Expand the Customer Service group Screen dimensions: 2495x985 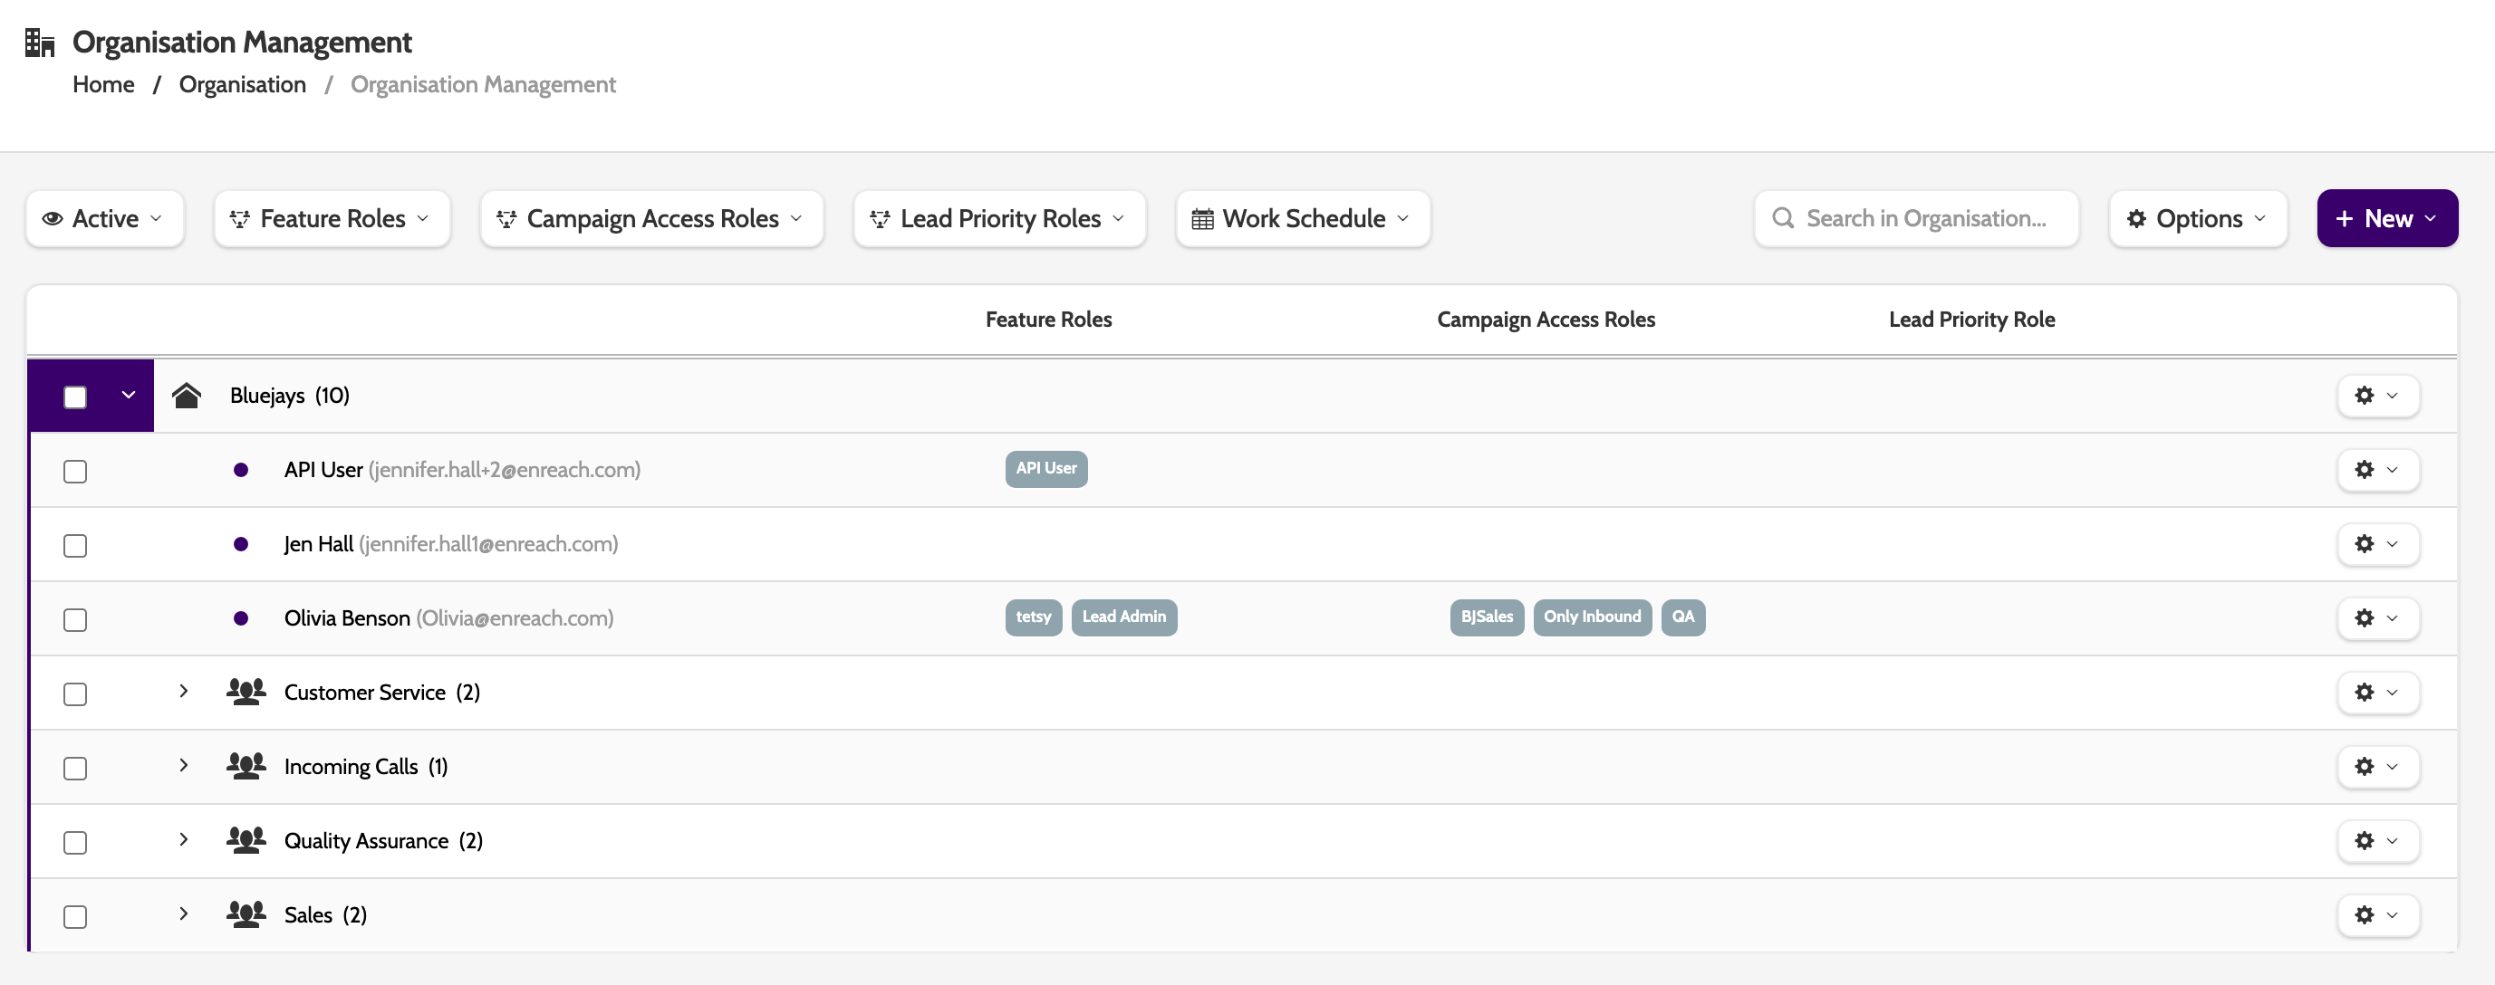(183, 691)
